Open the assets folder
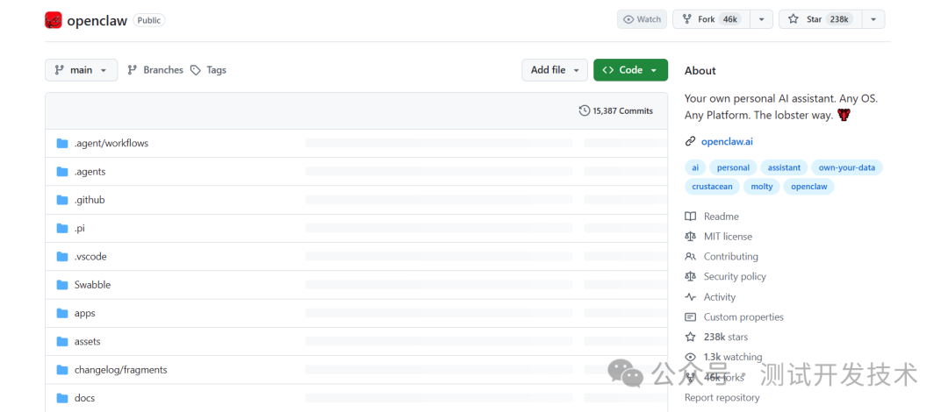The image size is (948, 412). 88,341
